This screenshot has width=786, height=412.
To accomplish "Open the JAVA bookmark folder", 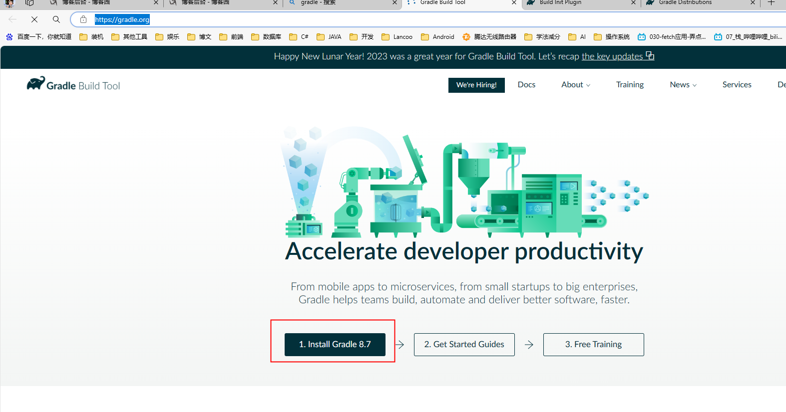I will click(329, 37).
